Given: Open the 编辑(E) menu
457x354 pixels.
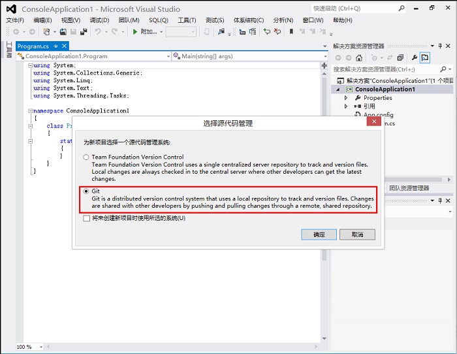Looking at the screenshot, I should point(42,20).
